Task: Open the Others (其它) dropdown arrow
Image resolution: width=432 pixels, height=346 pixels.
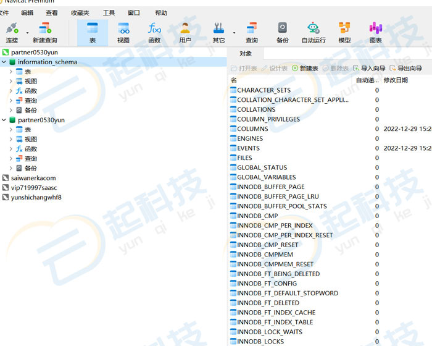Action: (234, 33)
